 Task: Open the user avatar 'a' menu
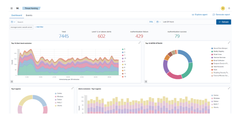click(x=223, y=8)
